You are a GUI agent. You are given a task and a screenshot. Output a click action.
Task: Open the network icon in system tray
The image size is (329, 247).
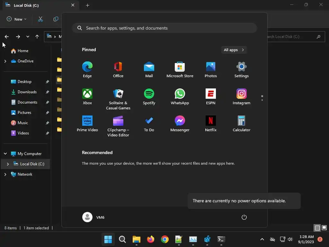point(282,239)
